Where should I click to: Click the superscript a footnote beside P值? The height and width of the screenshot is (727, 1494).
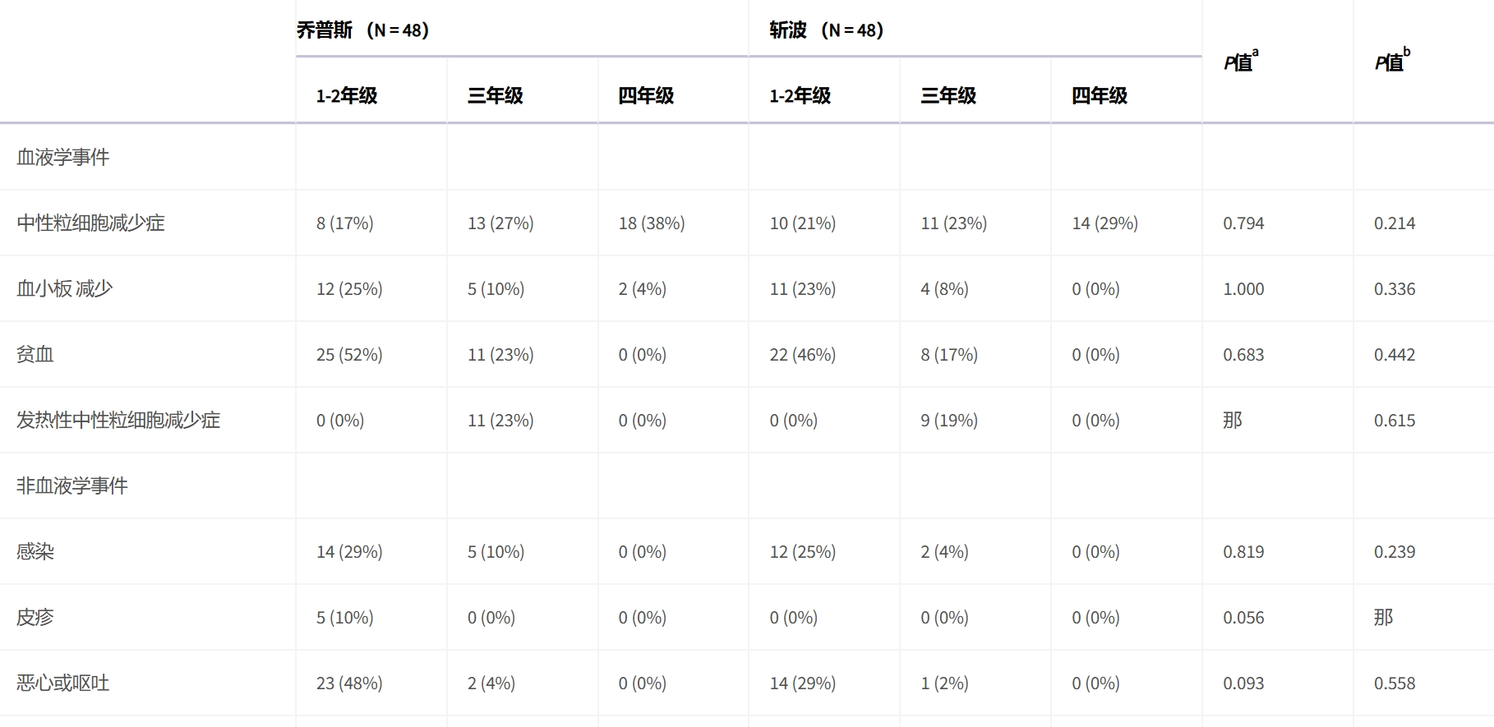[x=1256, y=53]
